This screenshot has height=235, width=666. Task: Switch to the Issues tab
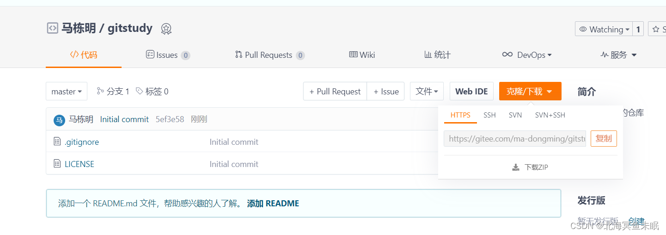coord(168,55)
